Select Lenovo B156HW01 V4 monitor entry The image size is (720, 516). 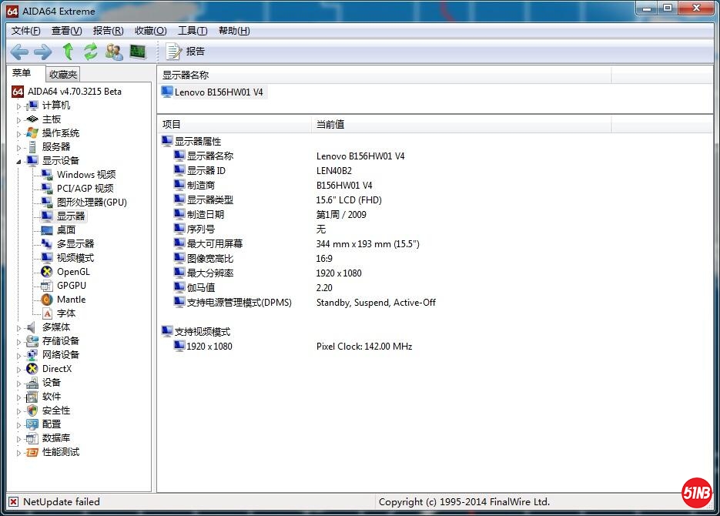[218, 92]
